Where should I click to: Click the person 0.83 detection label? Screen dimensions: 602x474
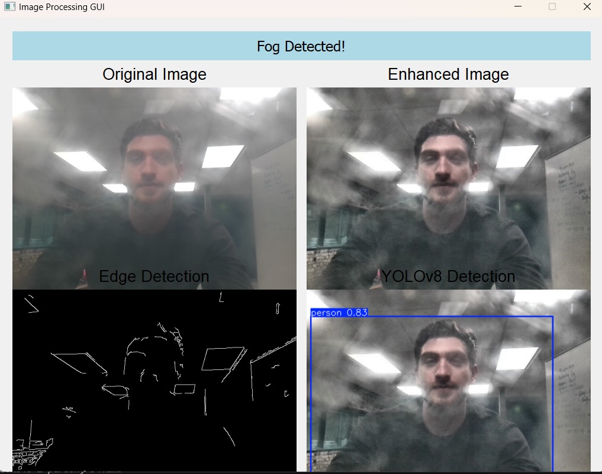pyautogui.click(x=339, y=313)
